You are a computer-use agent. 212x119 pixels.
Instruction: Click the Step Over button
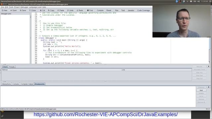click(199, 76)
